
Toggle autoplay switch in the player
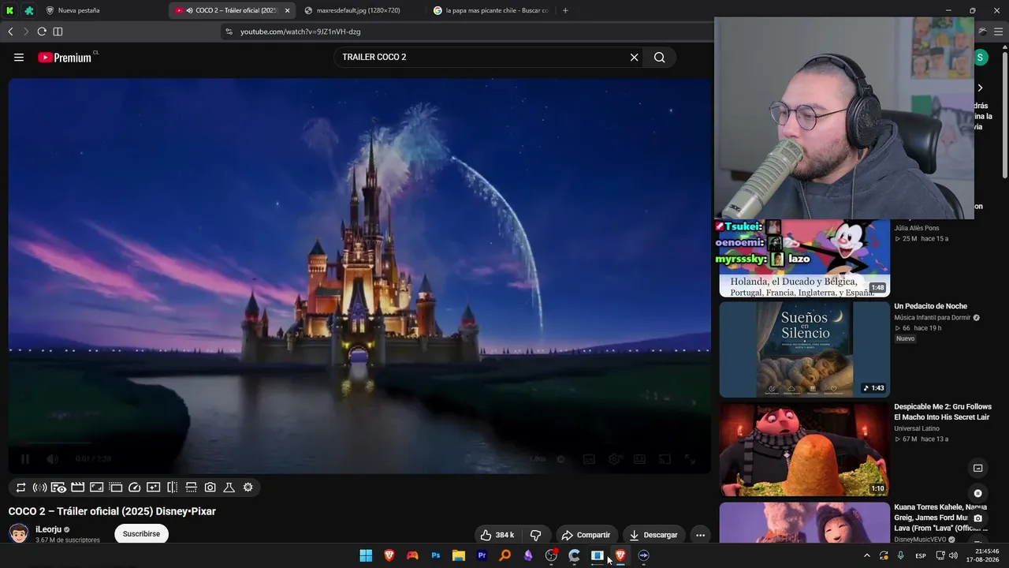click(561, 459)
